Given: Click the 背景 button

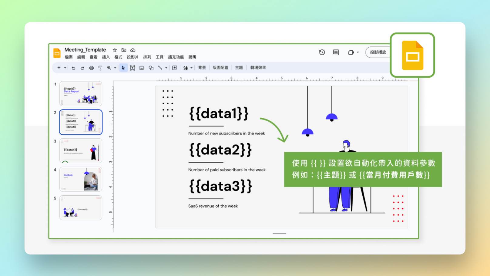Looking at the screenshot, I should tap(202, 68).
